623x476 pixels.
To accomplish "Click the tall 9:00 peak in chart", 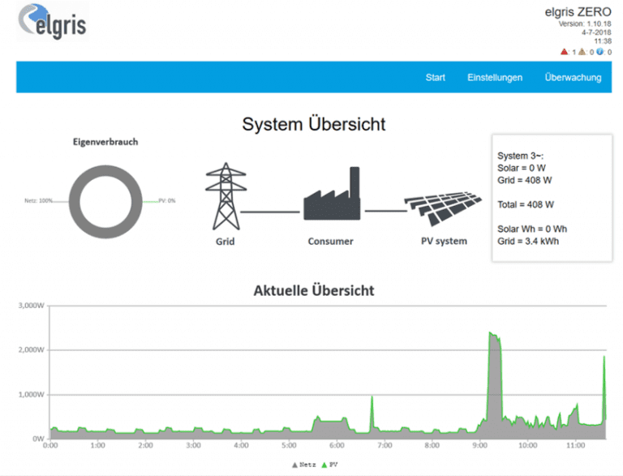I will point(494,381).
